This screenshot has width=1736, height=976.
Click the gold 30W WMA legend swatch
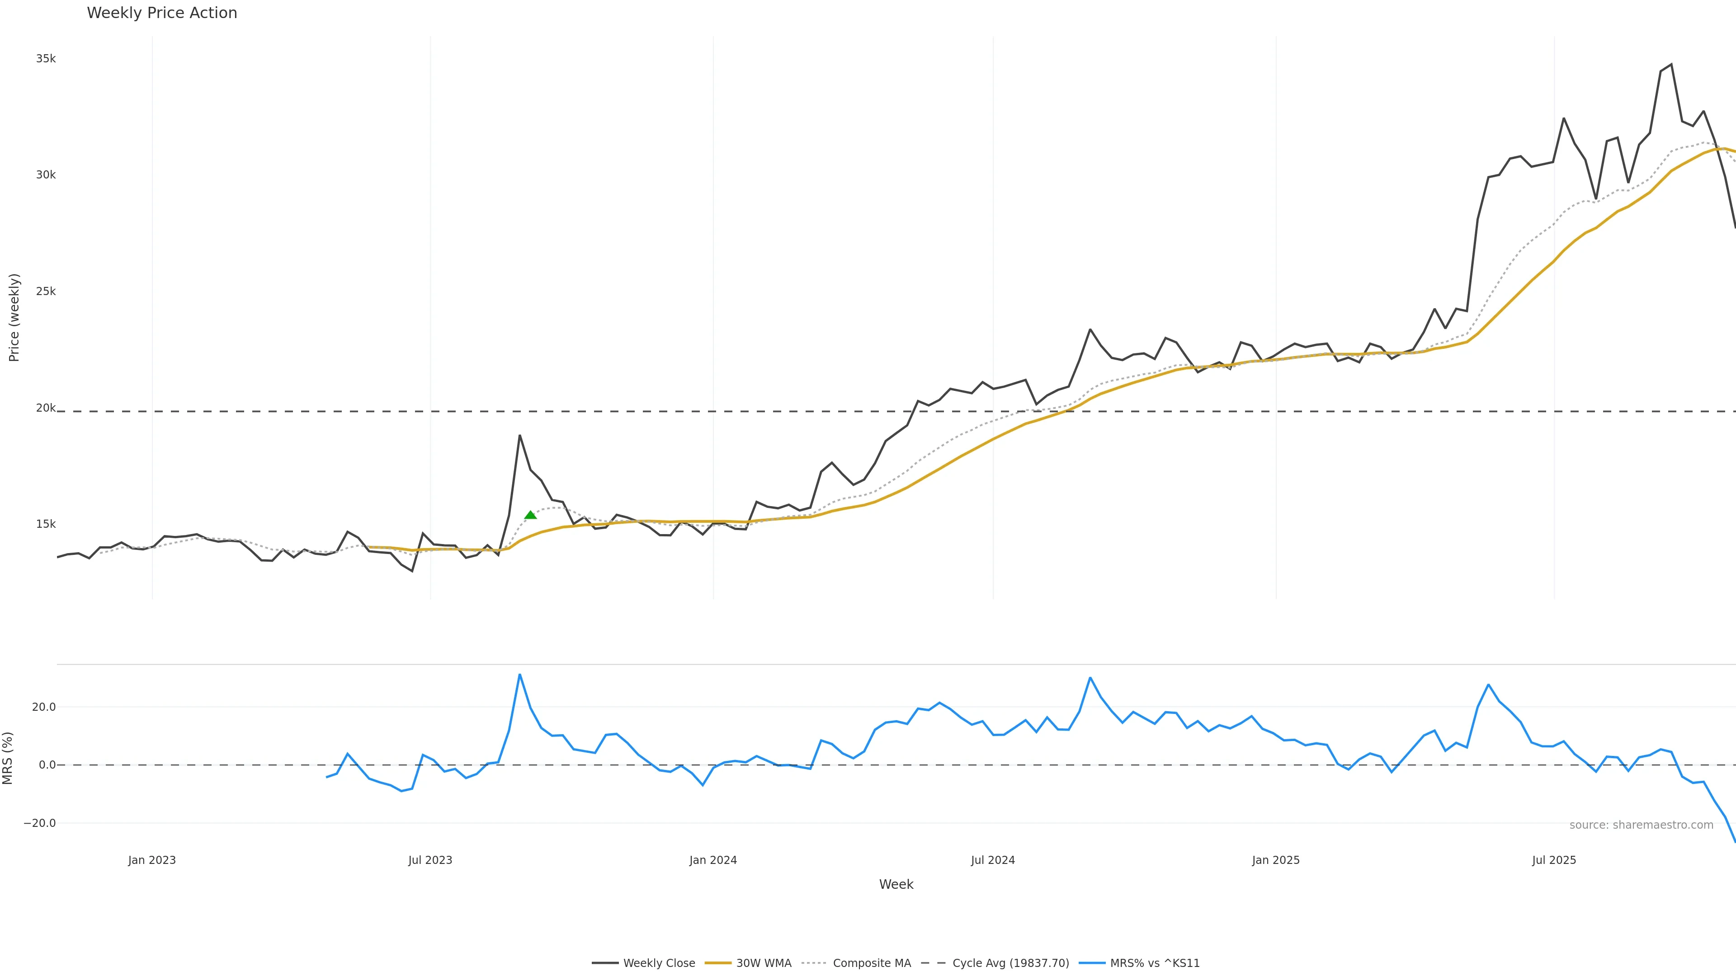pos(718,963)
